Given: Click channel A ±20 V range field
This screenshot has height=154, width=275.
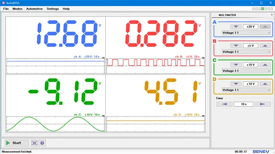Looking at the screenshot, I should [251, 27].
